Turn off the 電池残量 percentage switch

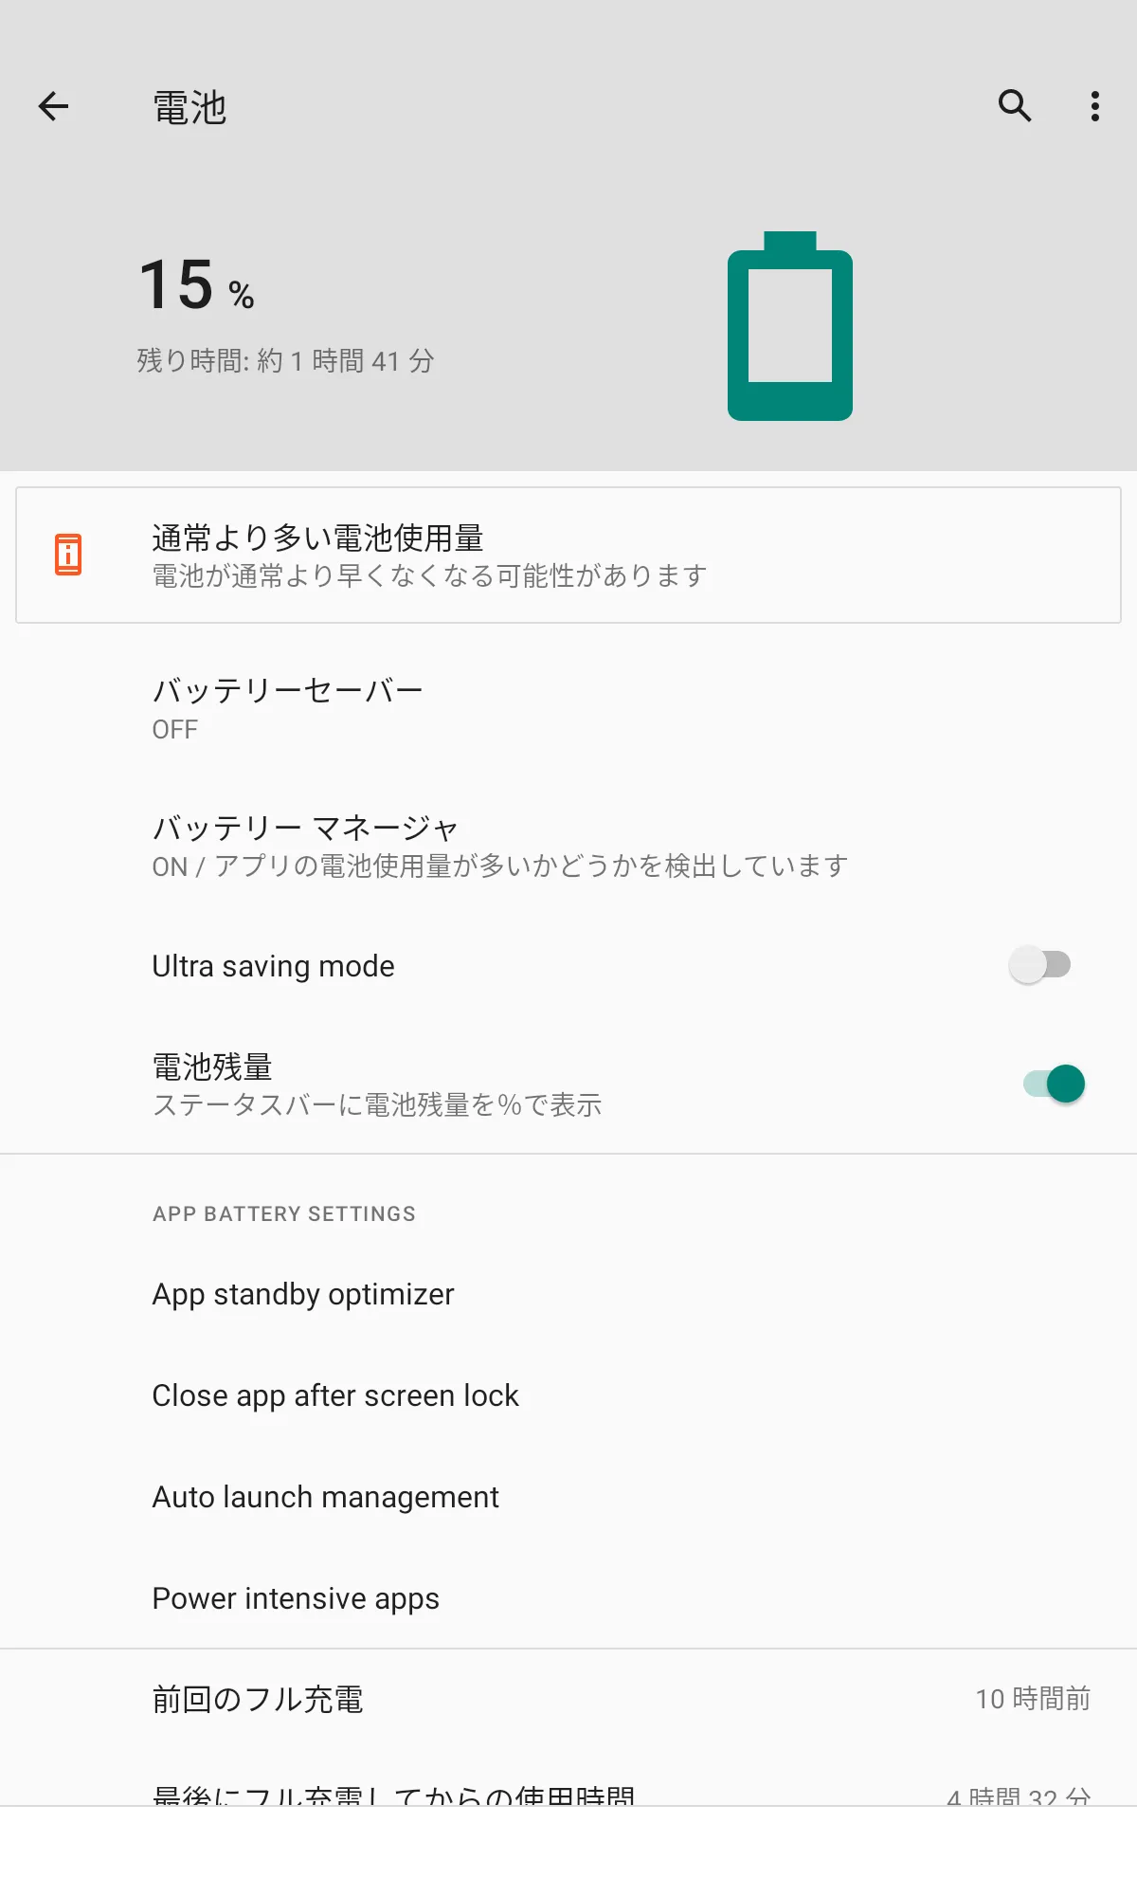tap(1054, 1084)
